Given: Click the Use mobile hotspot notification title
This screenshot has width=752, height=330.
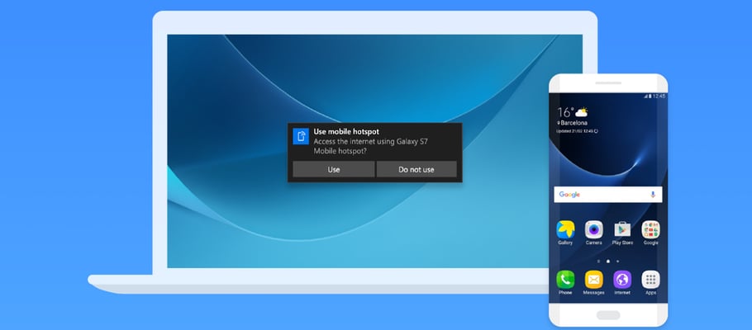Looking at the screenshot, I should click(344, 131).
